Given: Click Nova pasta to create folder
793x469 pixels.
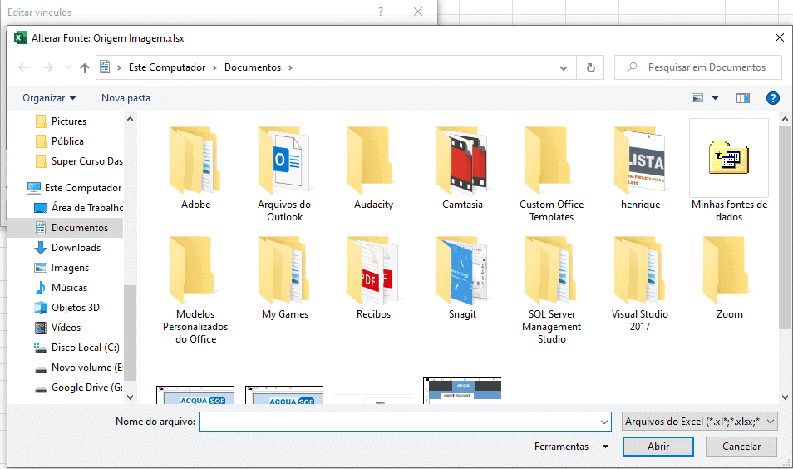Looking at the screenshot, I should [x=126, y=98].
